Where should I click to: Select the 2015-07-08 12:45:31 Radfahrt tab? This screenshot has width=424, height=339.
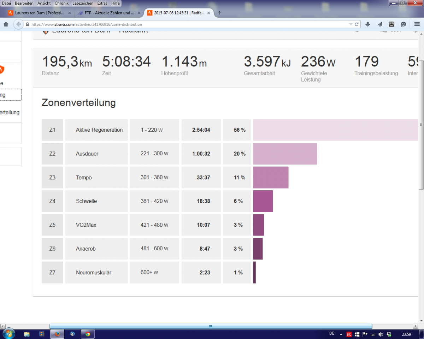coord(179,13)
